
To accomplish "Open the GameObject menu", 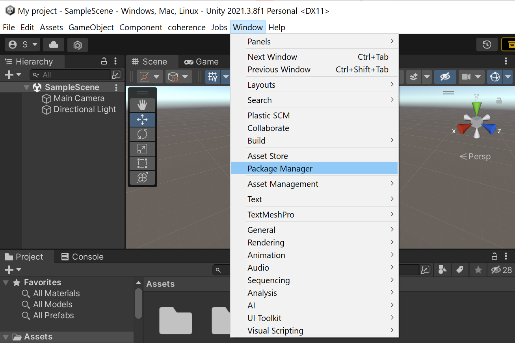I will click(91, 27).
